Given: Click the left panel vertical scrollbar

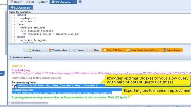Looking at the screenshot, I should 6,33.
